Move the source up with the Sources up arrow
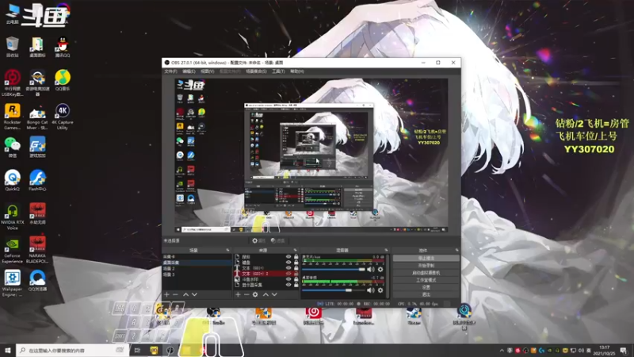This screenshot has width=634, height=357. coord(265,294)
